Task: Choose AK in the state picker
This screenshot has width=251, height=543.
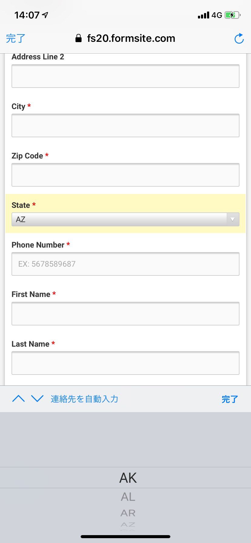Action: click(x=128, y=478)
